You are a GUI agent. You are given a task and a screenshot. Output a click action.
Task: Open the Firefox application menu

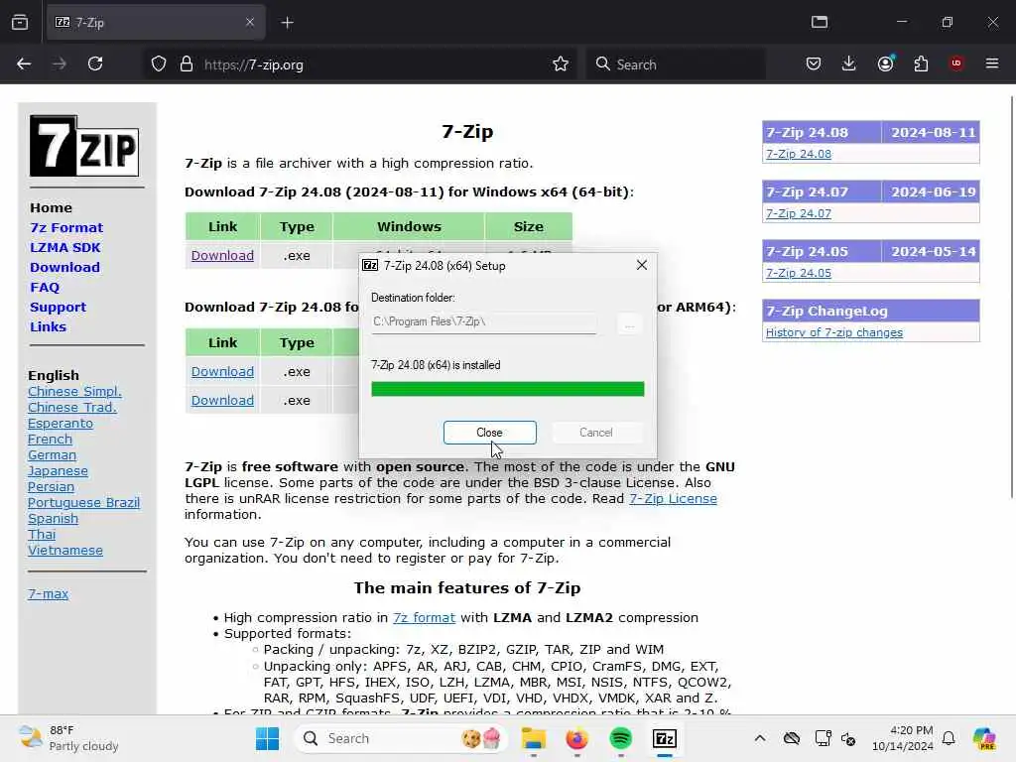tap(992, 64)
